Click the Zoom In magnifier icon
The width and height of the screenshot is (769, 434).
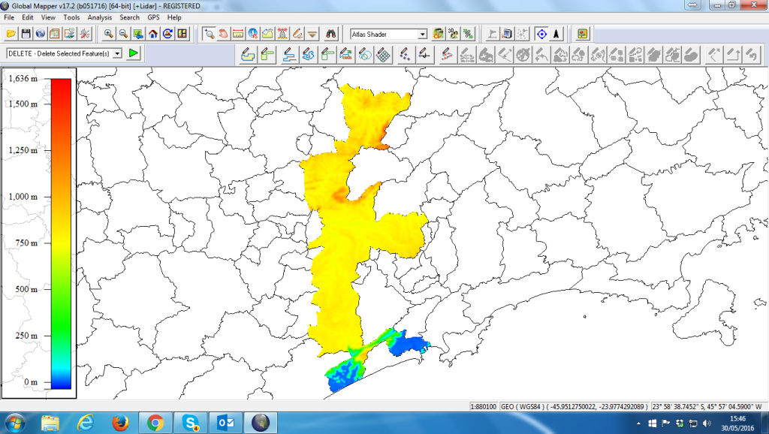(x=109, y=34)
